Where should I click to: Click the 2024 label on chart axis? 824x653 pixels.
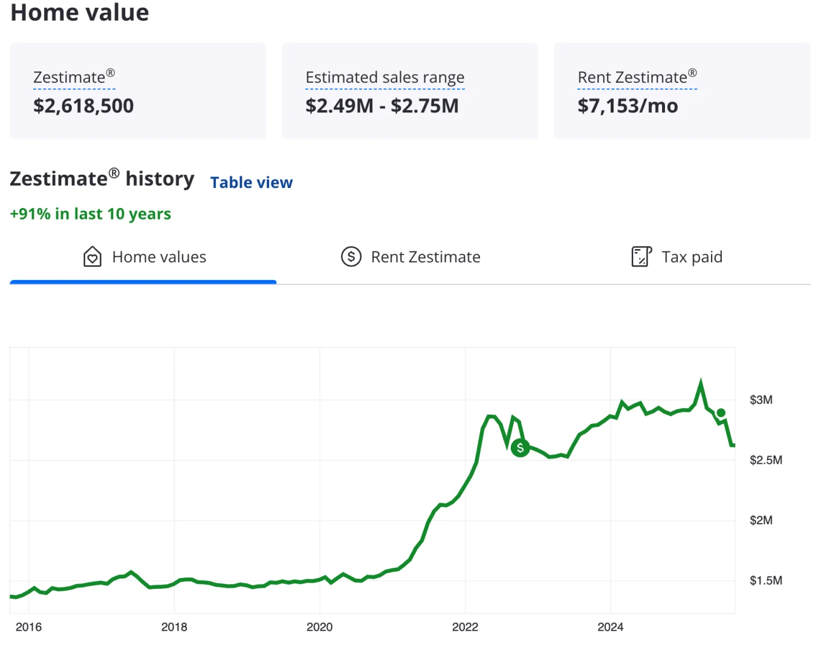[610, 627]
